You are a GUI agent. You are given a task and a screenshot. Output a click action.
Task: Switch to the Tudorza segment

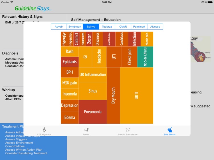coord(107,27)
